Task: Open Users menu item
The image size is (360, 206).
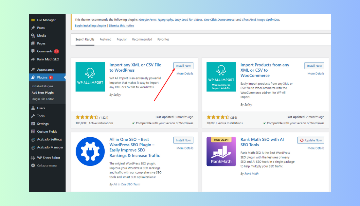Action: click(x=41, y=108)
